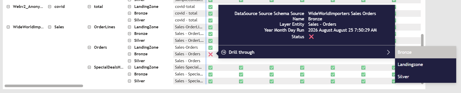Choose Landingzone in drill through submenu
This screenshot has width=461, height=93.
(x=426, y=64)
